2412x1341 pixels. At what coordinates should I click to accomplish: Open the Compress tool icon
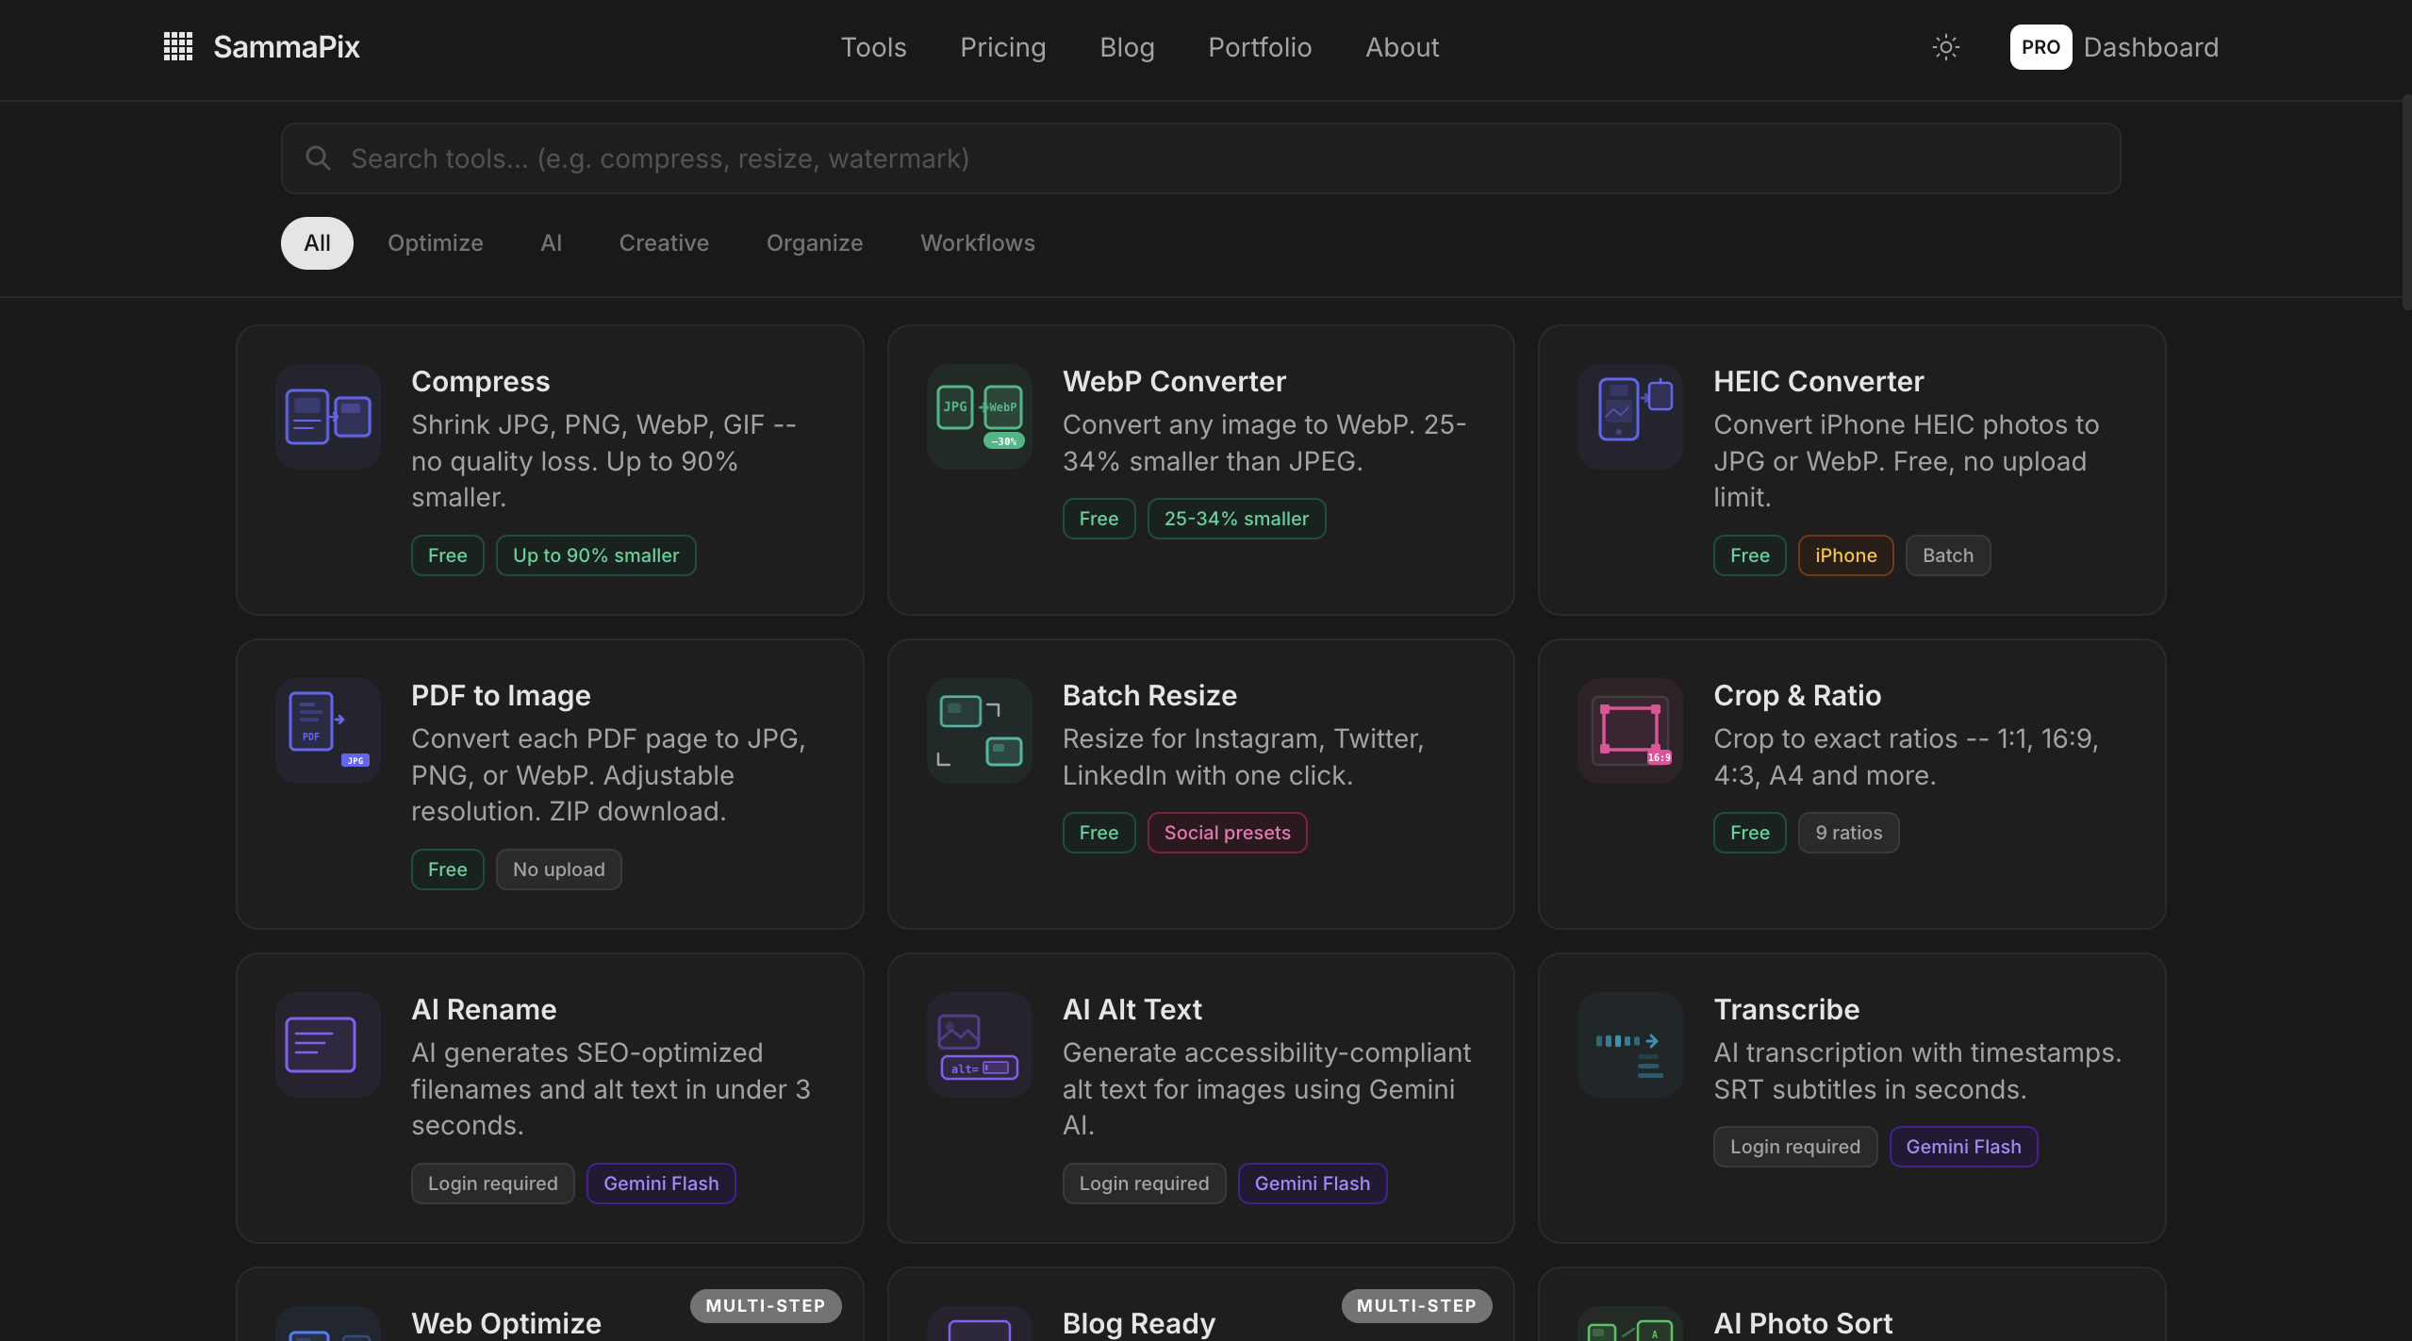tap(328, 417)
